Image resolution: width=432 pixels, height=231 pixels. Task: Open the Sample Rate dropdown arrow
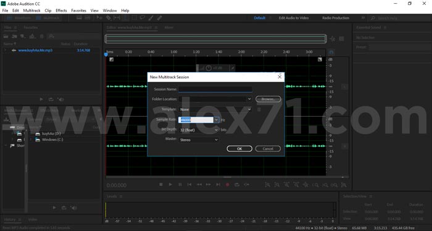tap(216, 120)
